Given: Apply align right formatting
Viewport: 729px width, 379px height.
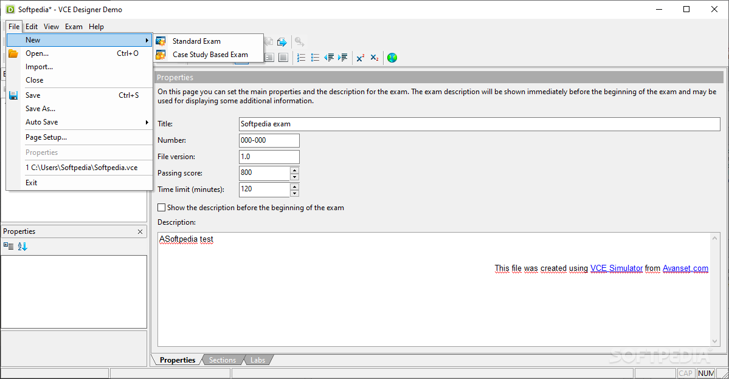Looking at the screenshot, I should coord(269,58).
